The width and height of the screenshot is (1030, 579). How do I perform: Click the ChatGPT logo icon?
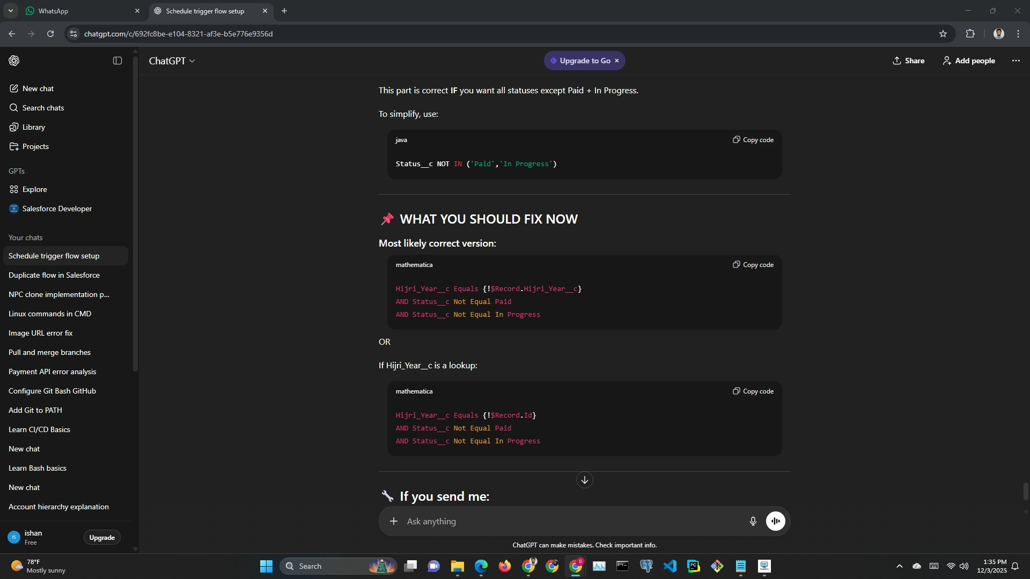point(14,61)
